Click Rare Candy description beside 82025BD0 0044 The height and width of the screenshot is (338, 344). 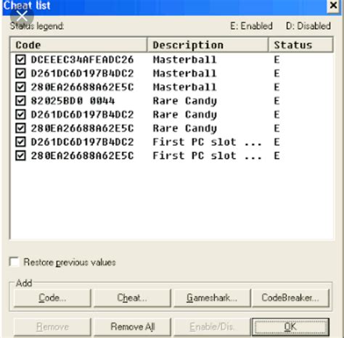(185, 102)
